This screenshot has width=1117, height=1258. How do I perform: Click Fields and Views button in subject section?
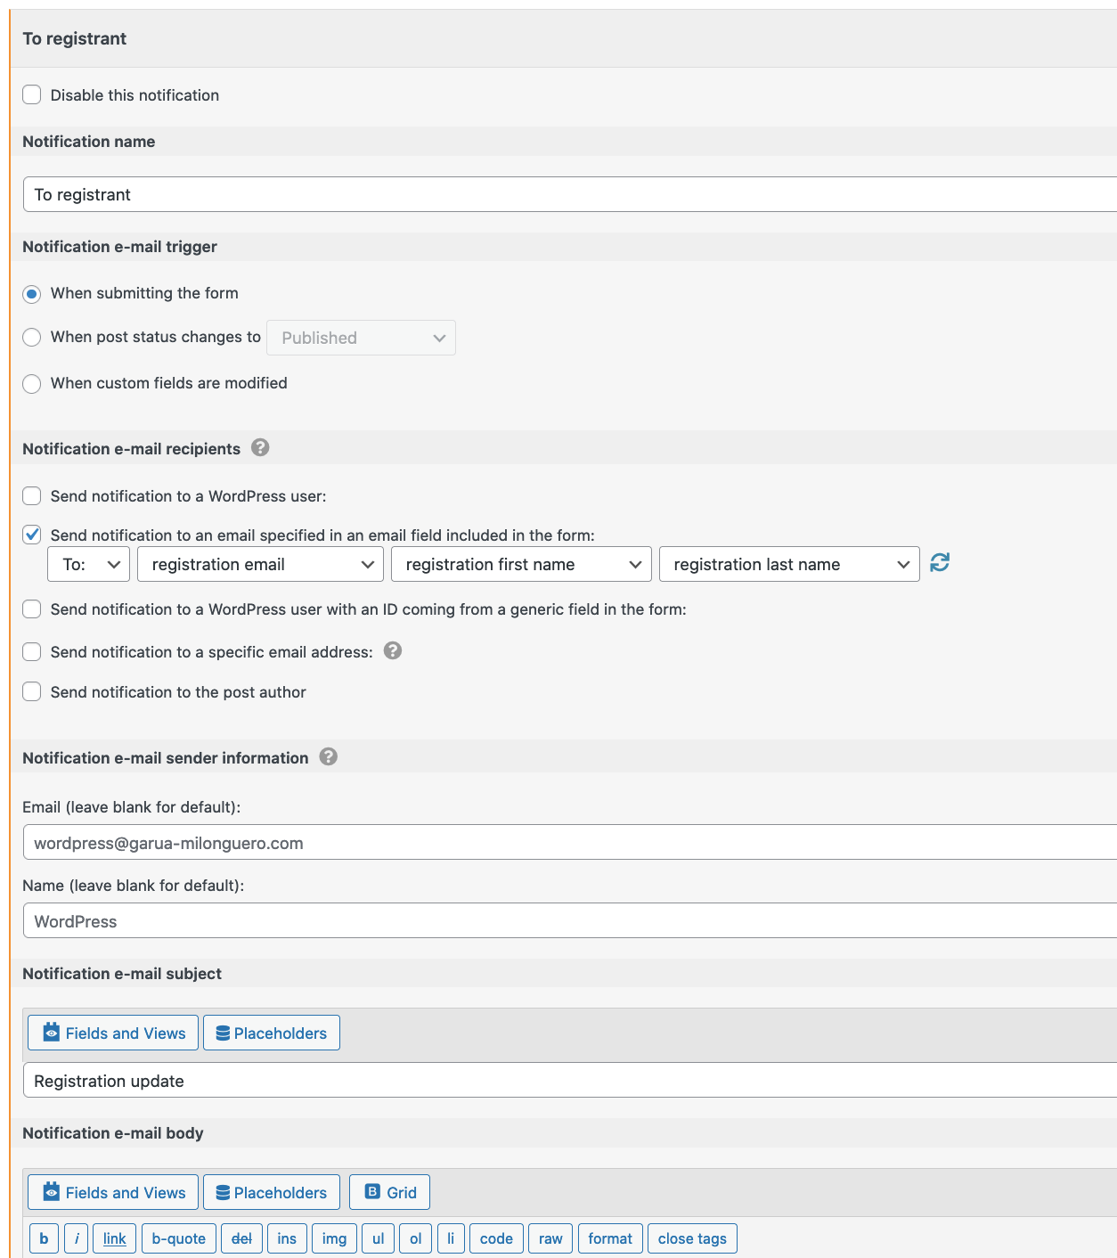pos(113,1033)
